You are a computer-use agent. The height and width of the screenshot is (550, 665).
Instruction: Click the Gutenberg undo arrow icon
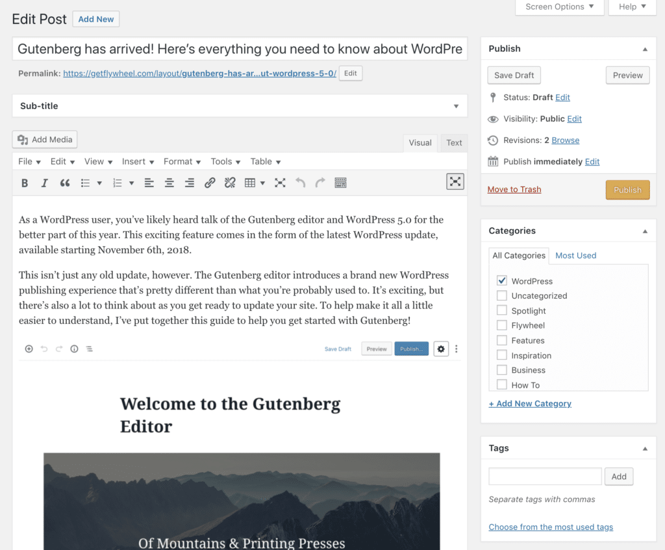(44, 349)
